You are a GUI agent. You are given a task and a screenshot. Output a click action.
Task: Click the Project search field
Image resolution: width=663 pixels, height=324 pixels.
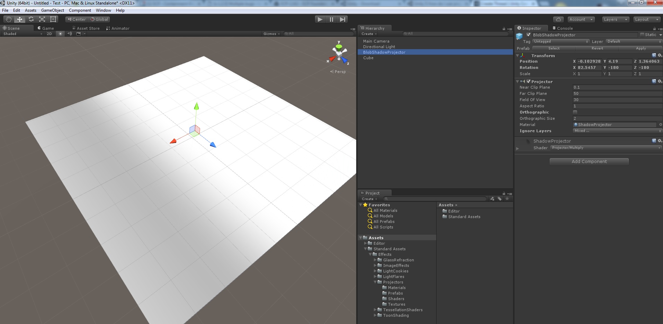[435, 199]
